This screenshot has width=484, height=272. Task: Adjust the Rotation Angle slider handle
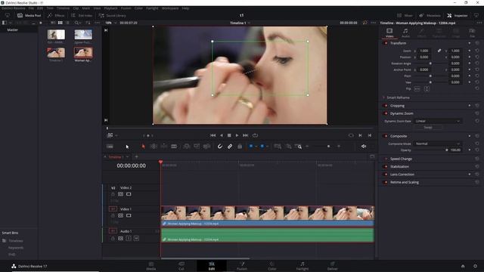click(x=430, y=63)
